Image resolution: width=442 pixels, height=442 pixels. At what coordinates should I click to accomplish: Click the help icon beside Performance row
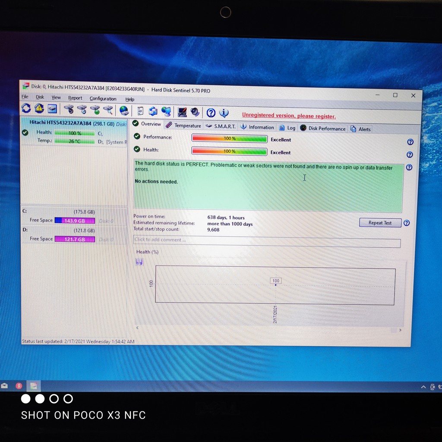tap(410, 142)
